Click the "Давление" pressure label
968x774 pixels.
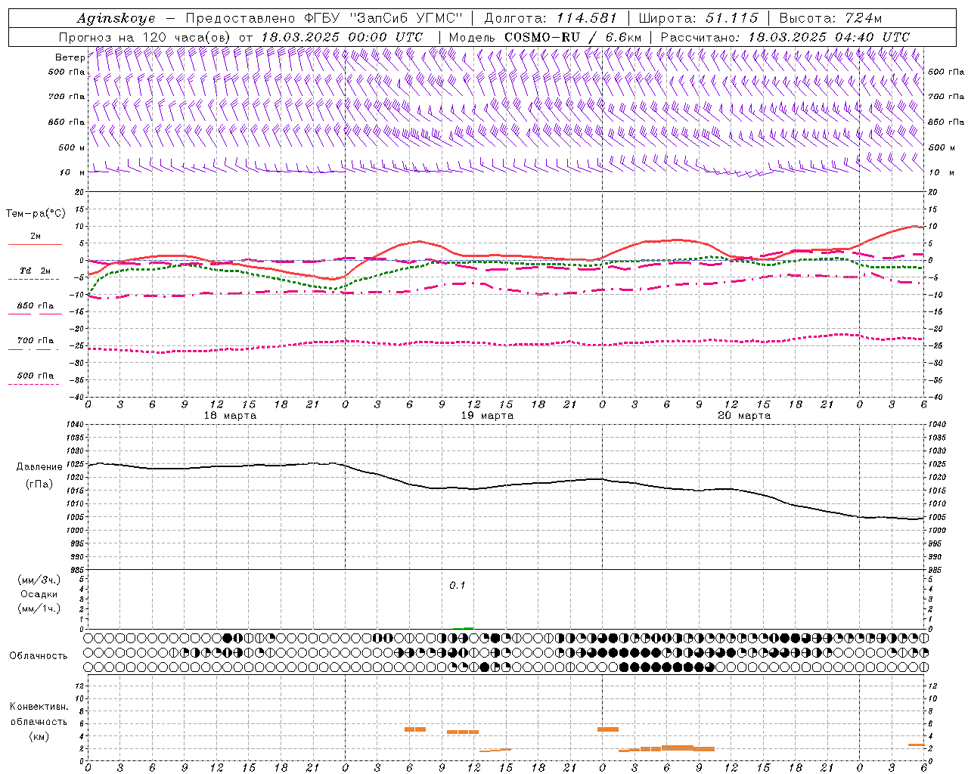(39, 467)
